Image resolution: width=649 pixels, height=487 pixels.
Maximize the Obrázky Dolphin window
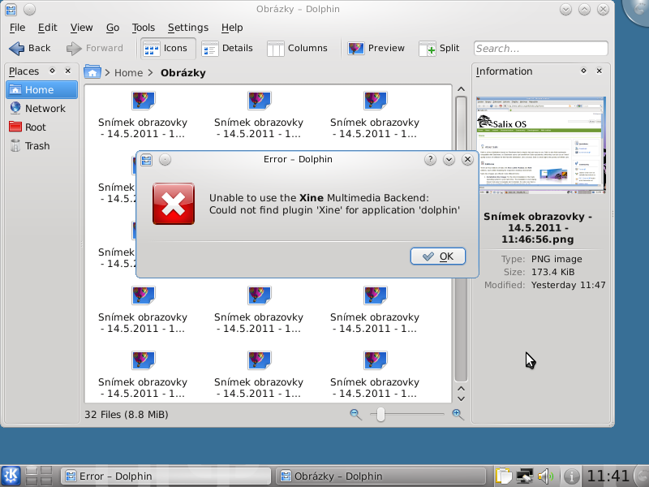584,9
